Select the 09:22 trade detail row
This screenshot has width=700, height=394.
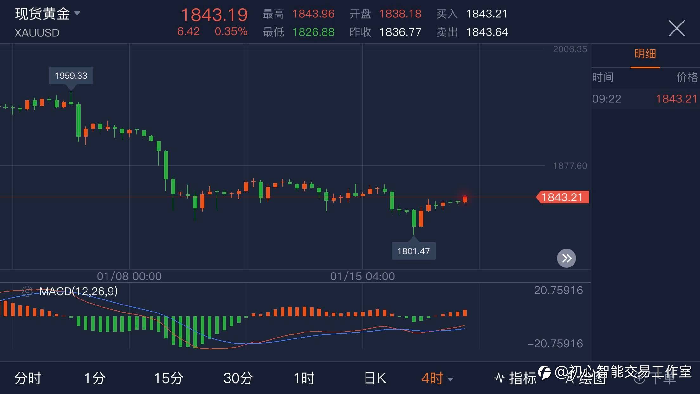click(x=645, y=99)
